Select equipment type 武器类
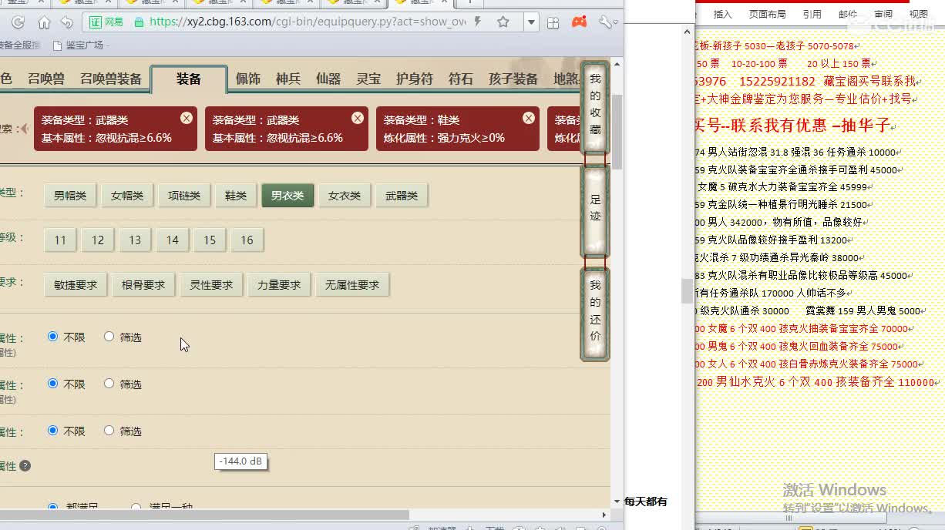The image size is (945, 530). 402,196
